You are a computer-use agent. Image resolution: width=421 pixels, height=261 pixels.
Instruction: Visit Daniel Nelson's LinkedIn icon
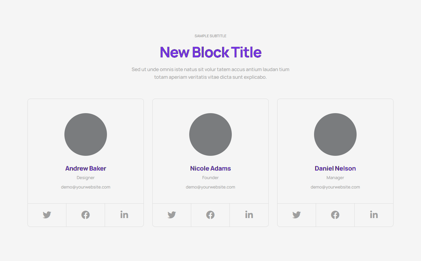point(374,215)
